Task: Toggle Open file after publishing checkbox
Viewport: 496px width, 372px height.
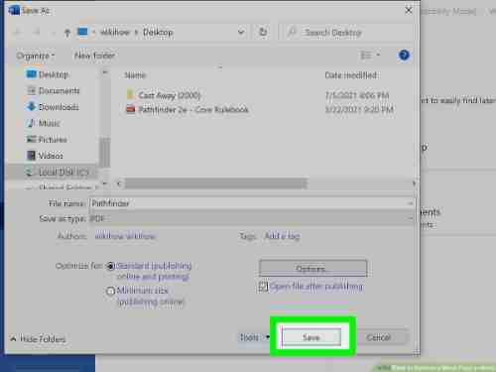Action: (263, 287)
